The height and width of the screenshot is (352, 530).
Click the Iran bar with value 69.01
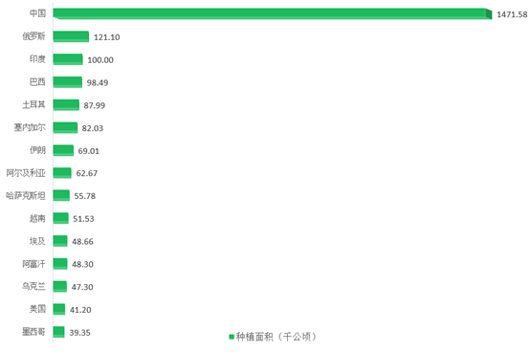(63, 150)
